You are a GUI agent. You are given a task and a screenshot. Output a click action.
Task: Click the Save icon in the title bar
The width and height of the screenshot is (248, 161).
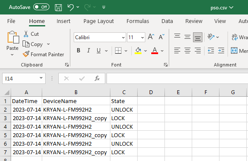pyautogui.click(x=58, y=7)
